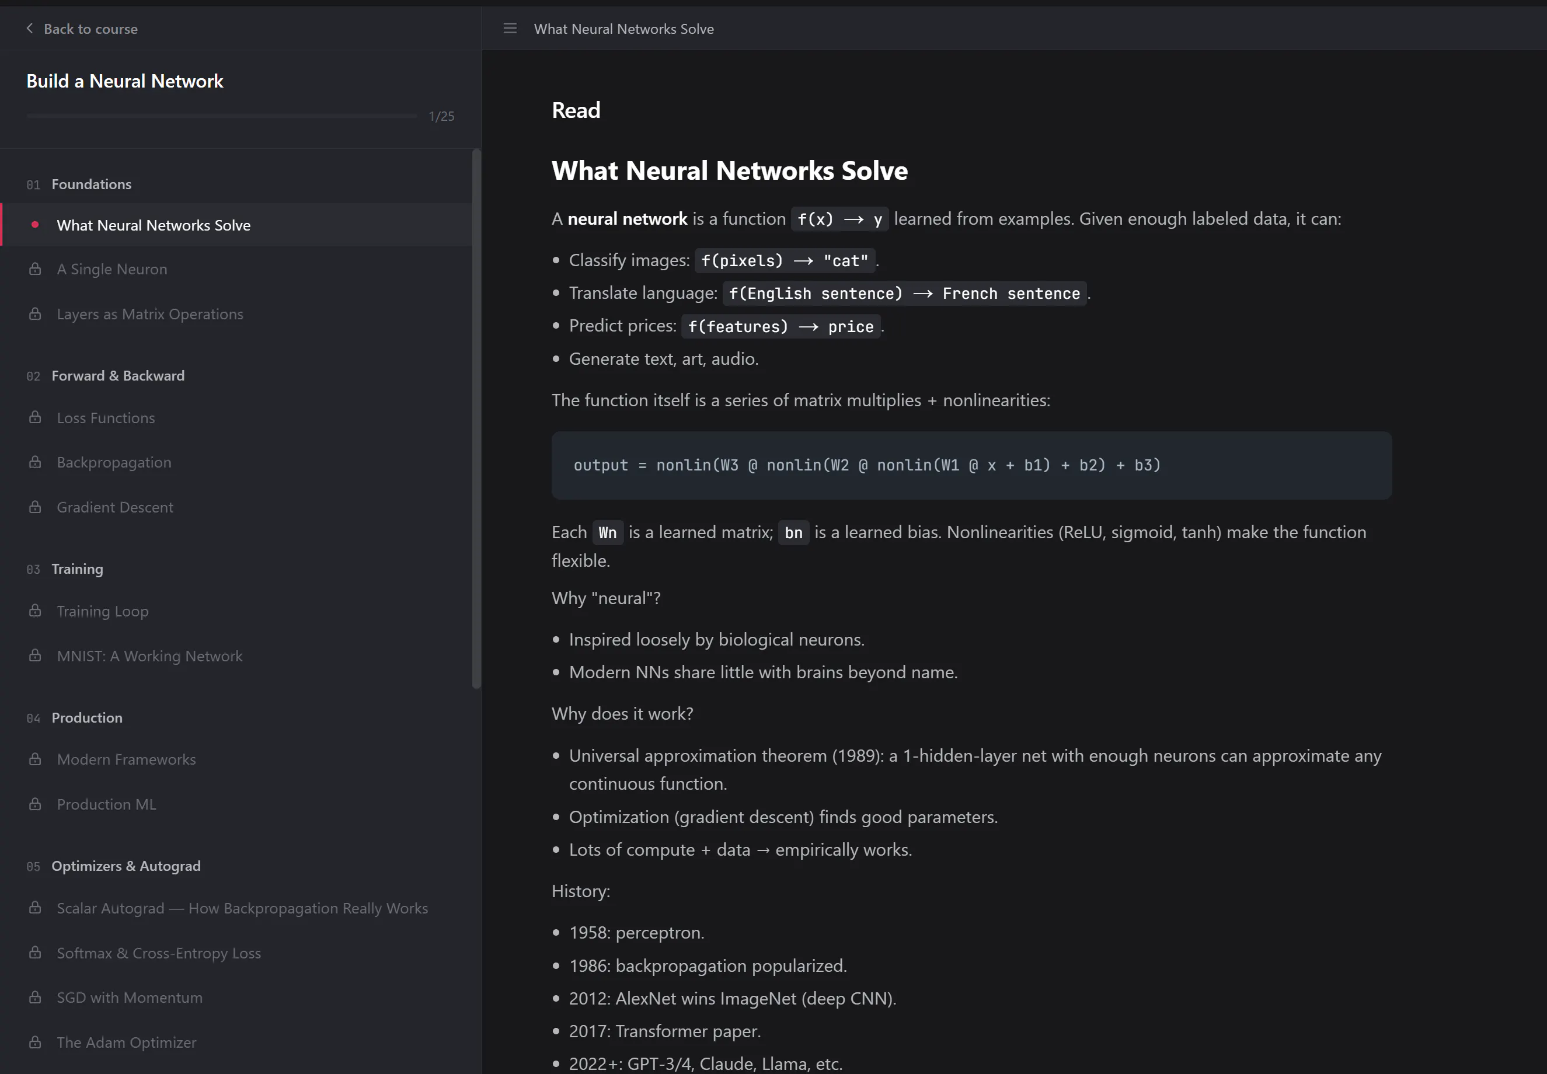Click the lock icon beside Backpropagation
Viewport: 1547px width, 1074px height.
click(x=35, y=462)
